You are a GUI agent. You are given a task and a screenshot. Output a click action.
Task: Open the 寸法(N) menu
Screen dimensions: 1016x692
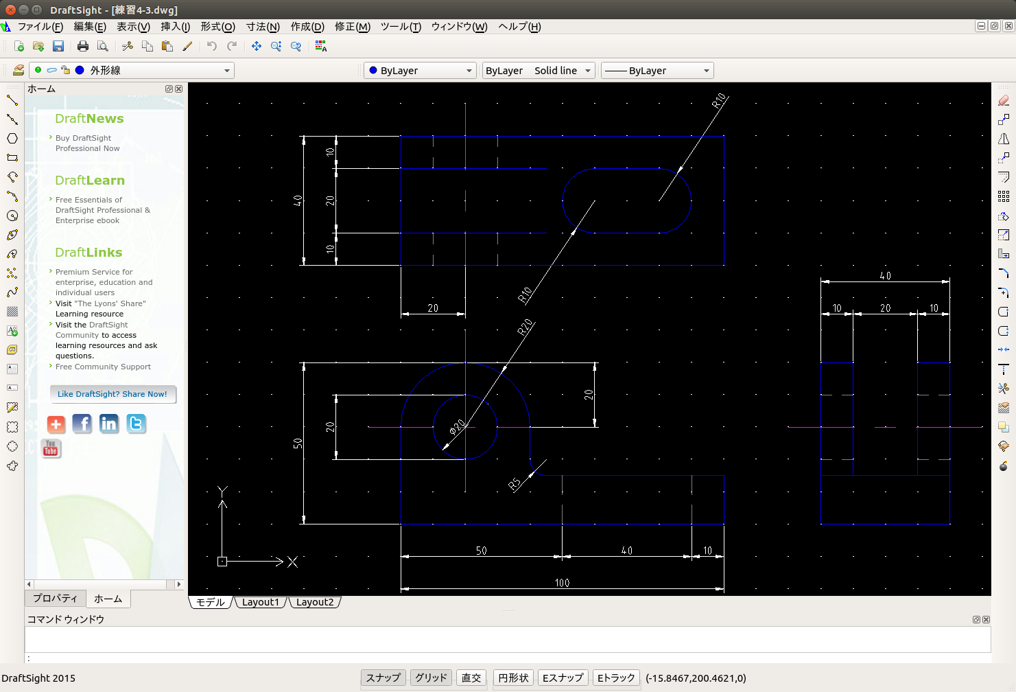coord(263,27)
